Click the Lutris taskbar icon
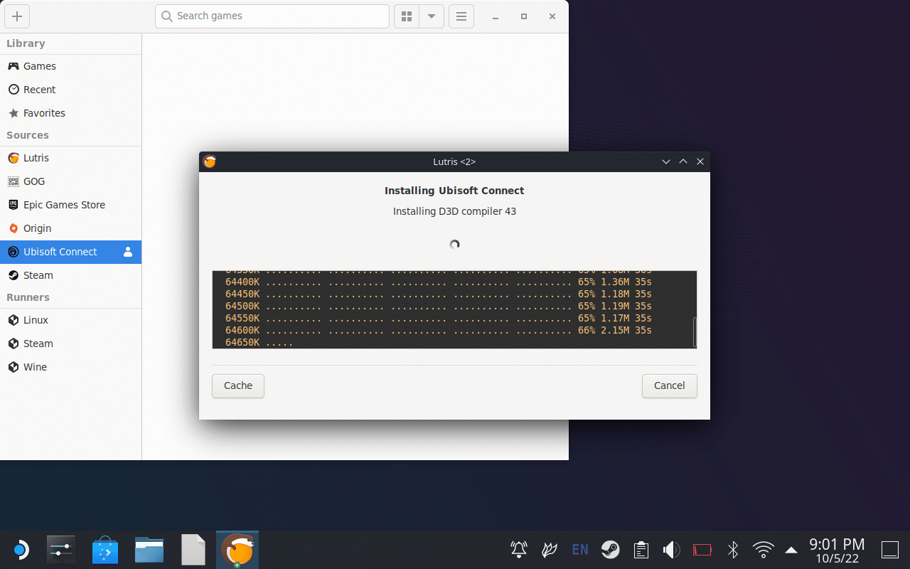This screenshot has height=569, width=910. pos(237,550)
